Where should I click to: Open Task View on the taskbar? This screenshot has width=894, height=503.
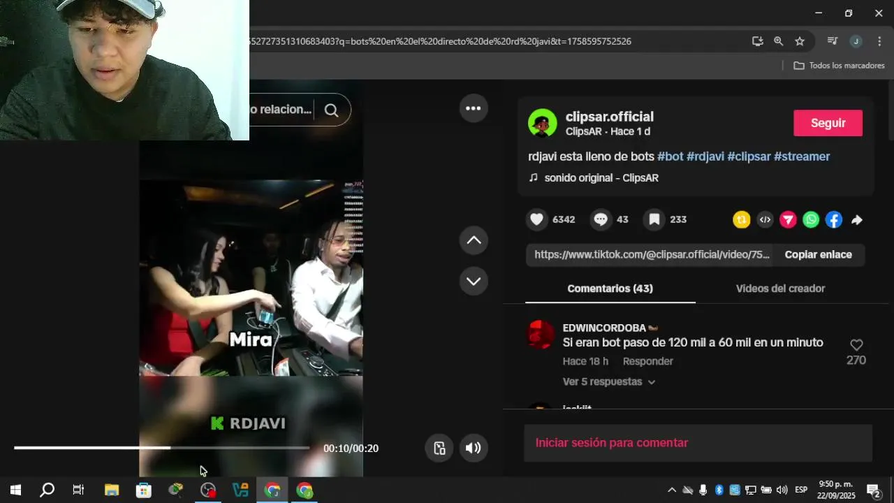coord(78,490)
